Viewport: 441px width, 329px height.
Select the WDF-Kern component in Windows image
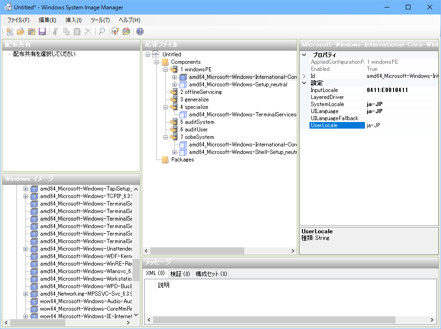86,257
